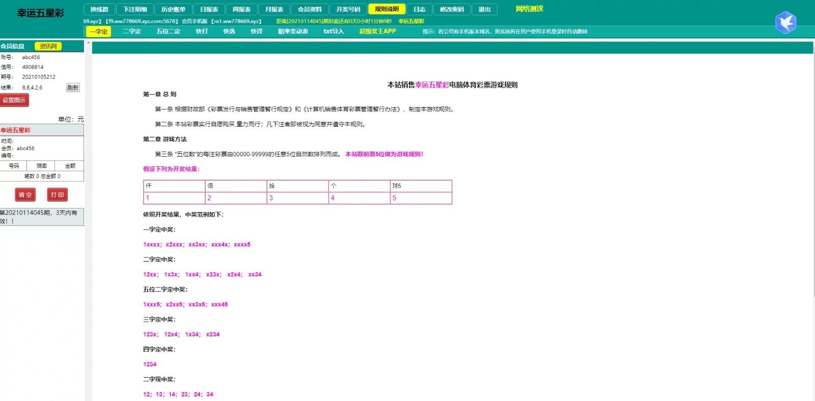Click 退出 to log out
Screen dimensions: 815x401
click(x=484, y=9)
